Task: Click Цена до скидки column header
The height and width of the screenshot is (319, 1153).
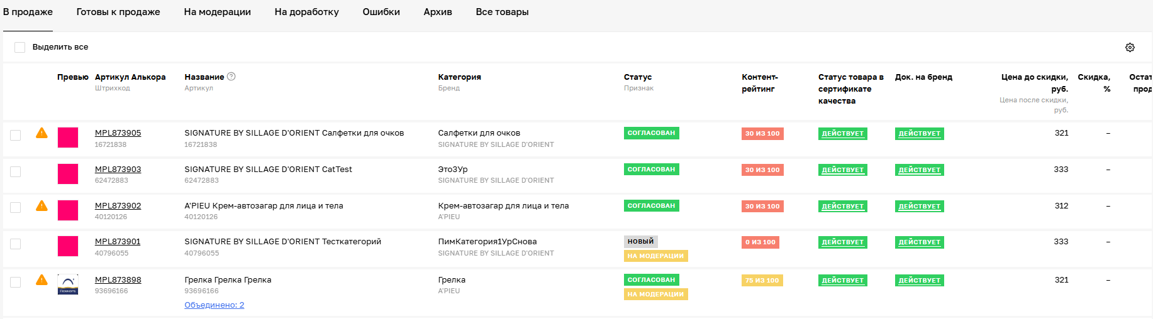Action: 1034,83
